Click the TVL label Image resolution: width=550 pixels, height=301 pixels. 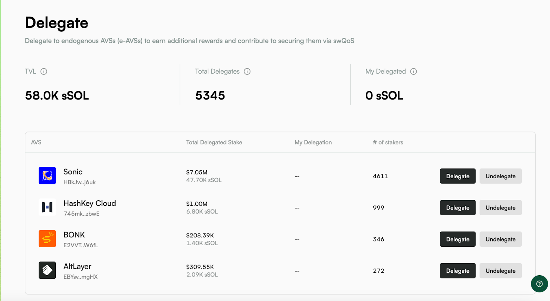click(x=30, y=72)
